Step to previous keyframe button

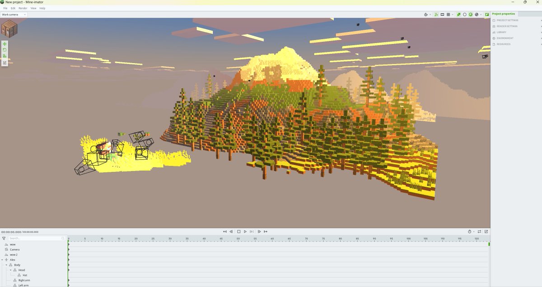point(231,231)
